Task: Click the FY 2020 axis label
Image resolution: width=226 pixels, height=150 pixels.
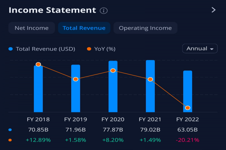Action: pos(113,120)
